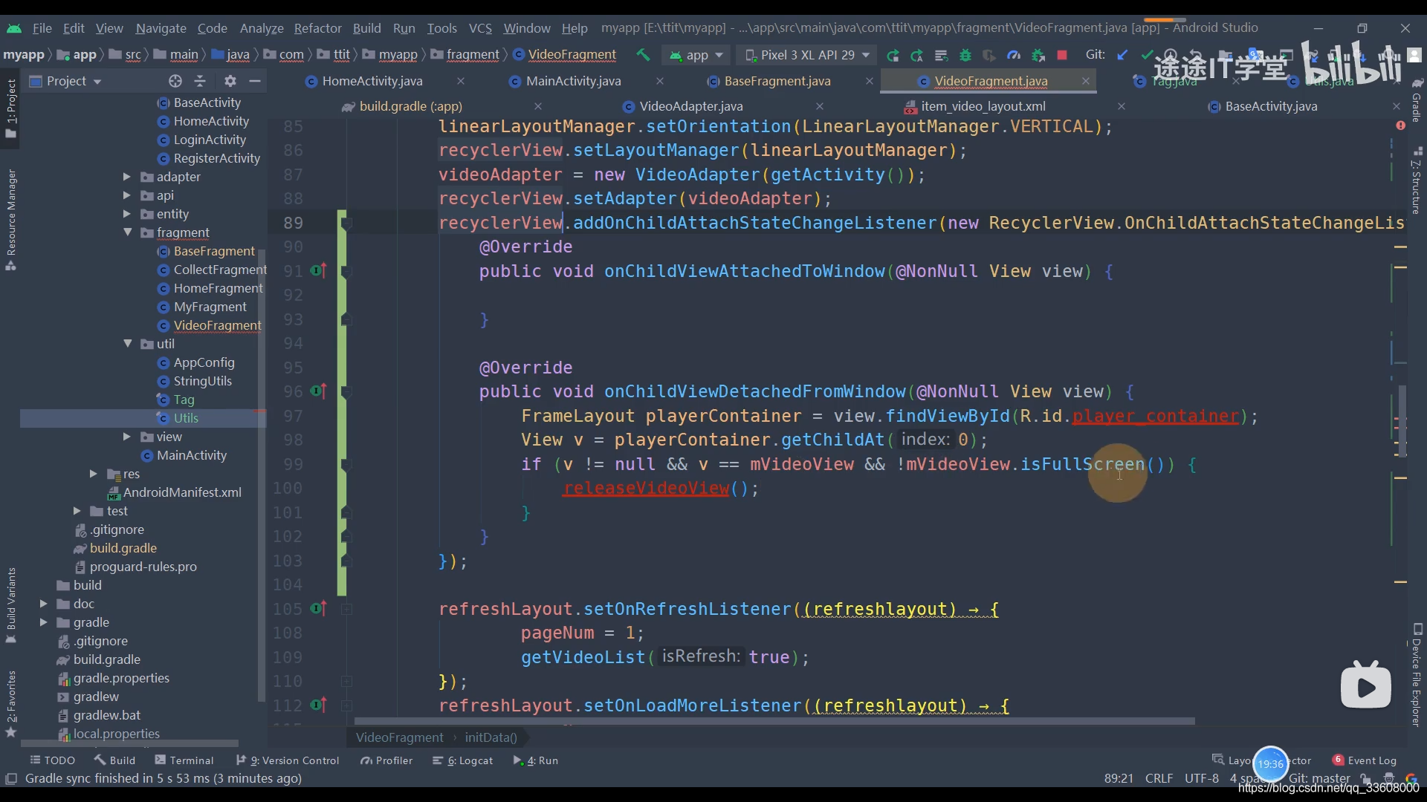Click Collapse All icon in Project panel
The image size is (1427, 802).
200,81
